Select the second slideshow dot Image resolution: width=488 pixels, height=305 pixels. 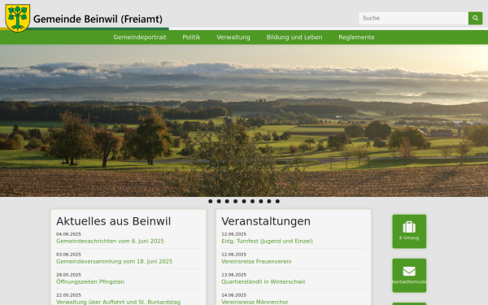(219, 202)
